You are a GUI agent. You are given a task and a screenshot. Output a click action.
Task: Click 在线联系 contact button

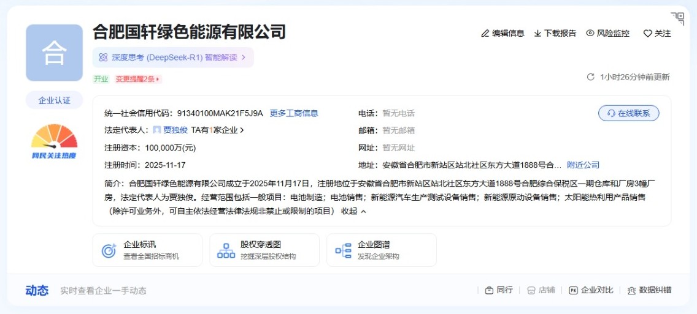click(628, 113)
